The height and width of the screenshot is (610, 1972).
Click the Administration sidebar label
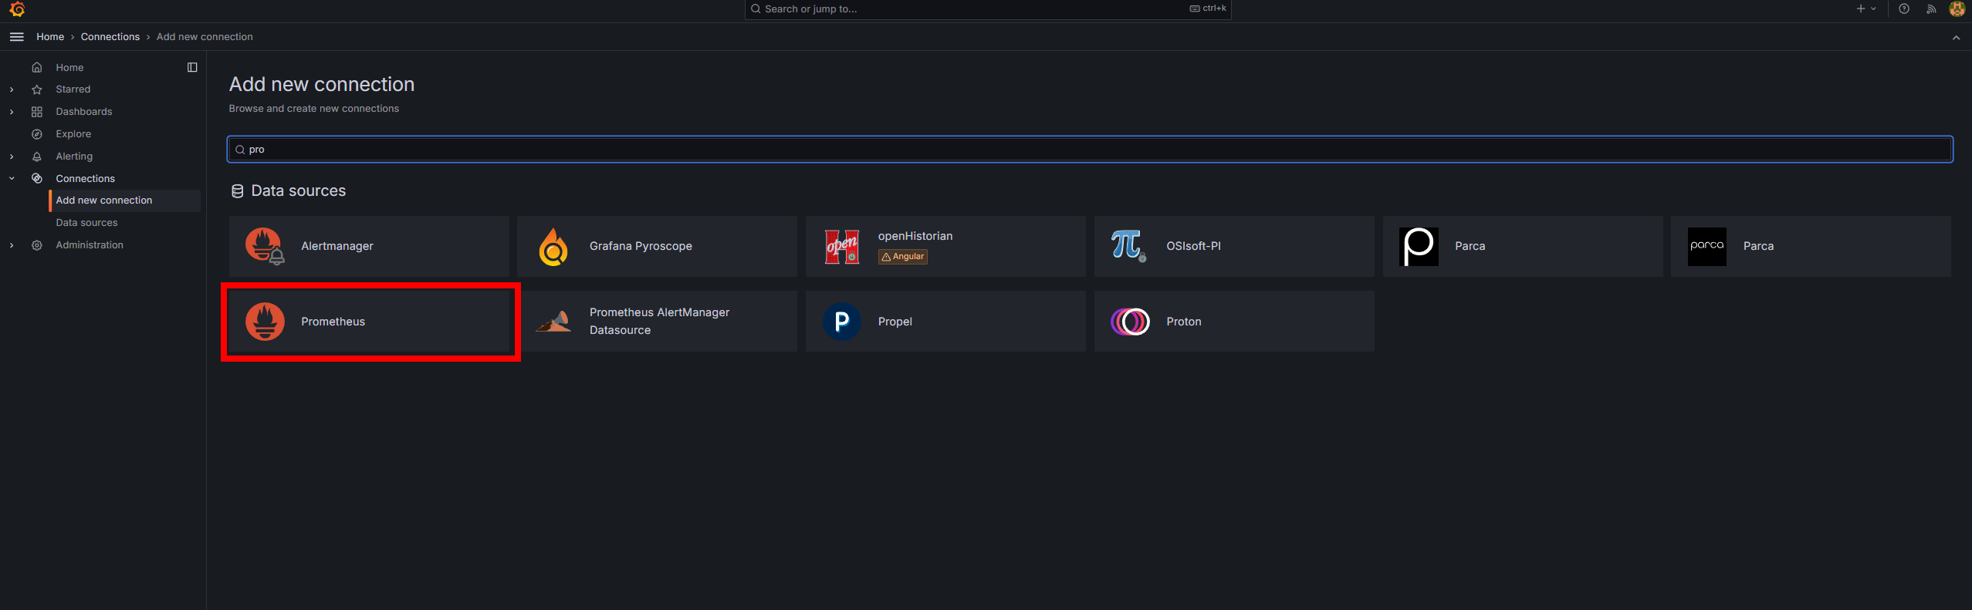point(90,245)
